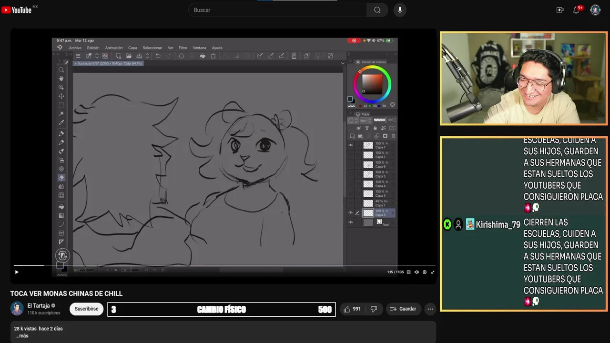Select the Eraser tool in the toolbar

tap(61, 178)
